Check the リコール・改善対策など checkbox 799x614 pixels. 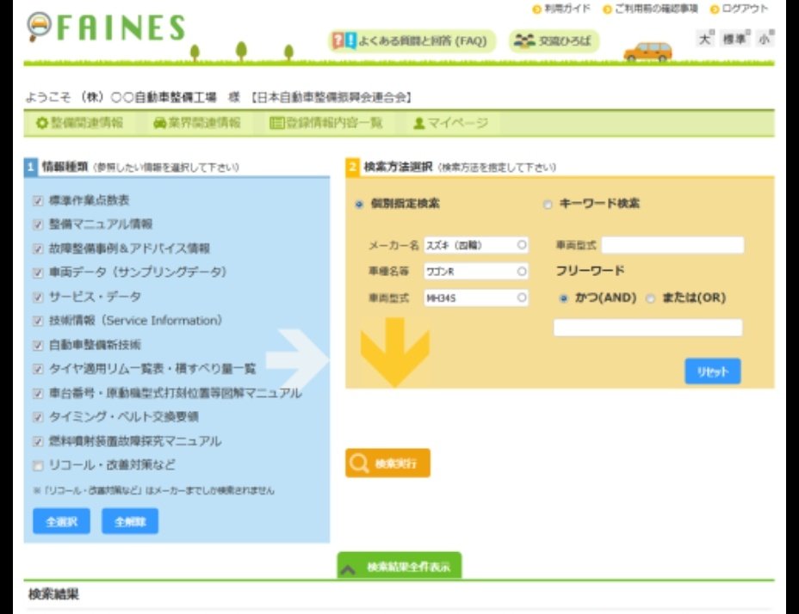(38, 465)
